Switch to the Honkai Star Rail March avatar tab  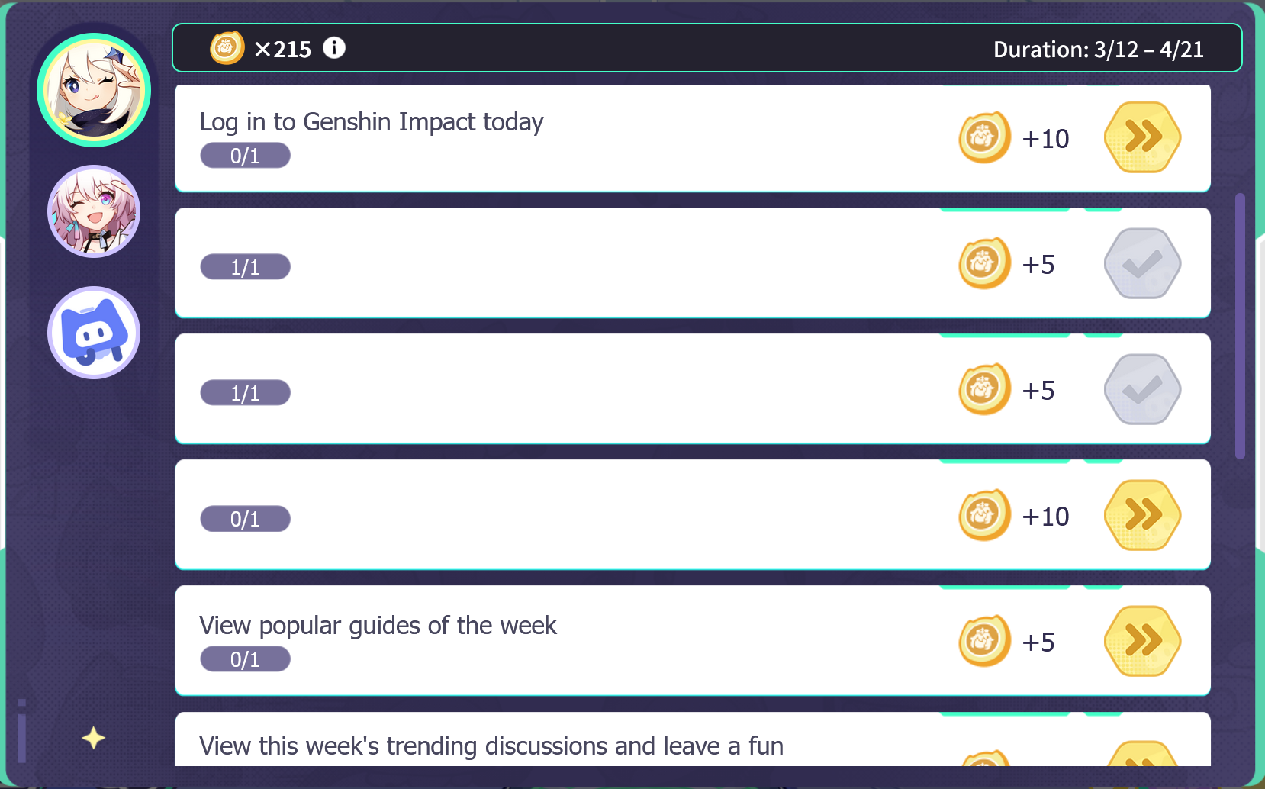(x=94, y=211)
